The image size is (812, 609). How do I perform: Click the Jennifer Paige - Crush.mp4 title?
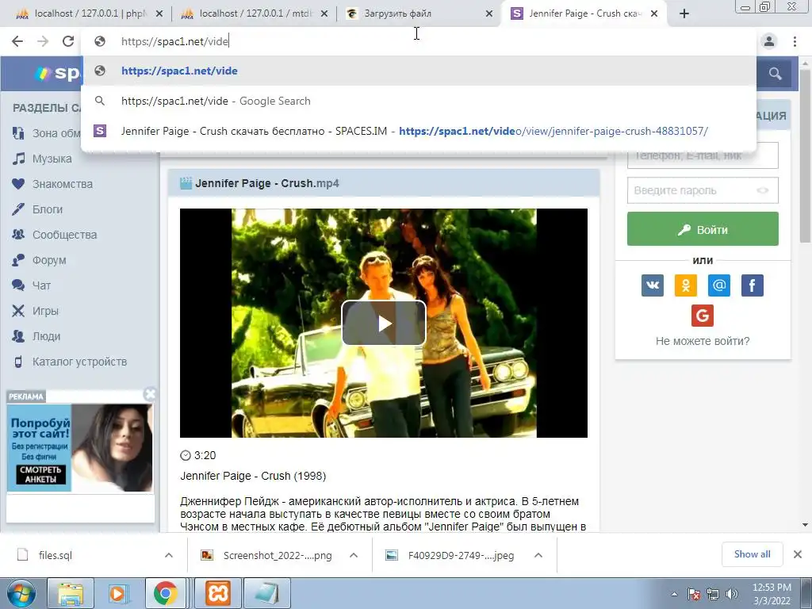pyautogui.click(x=266, y=183)
